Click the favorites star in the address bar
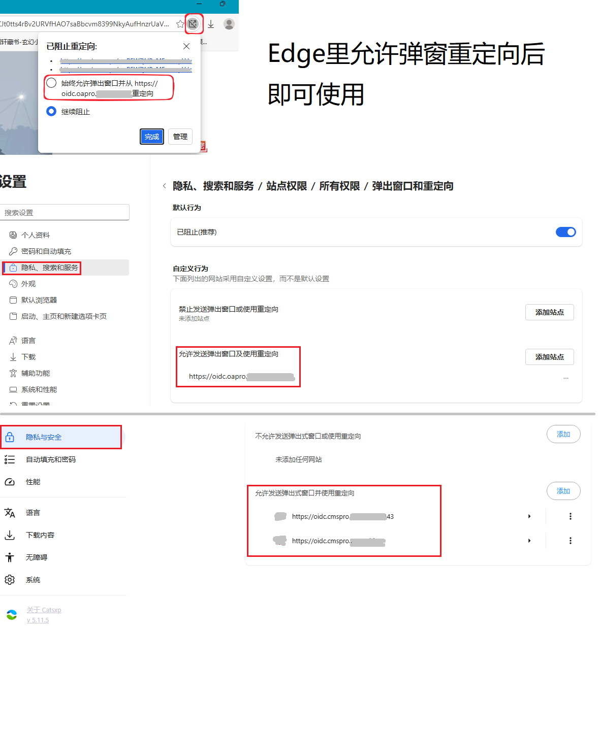Screen dimensions: 600x730 point(179,24)
